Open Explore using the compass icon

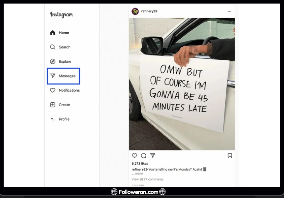53,61
